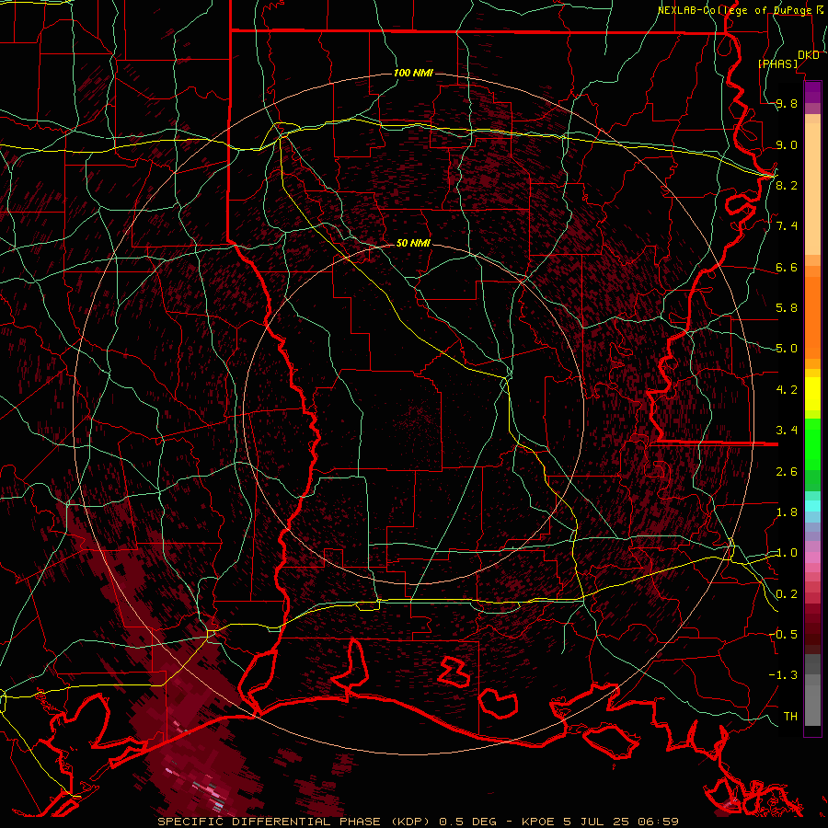828x828 pixels.
Task: Click the -1.3 legend value
Action: [783, 675]
